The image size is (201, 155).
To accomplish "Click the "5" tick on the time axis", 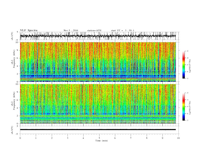I will [x=99, y=138].
